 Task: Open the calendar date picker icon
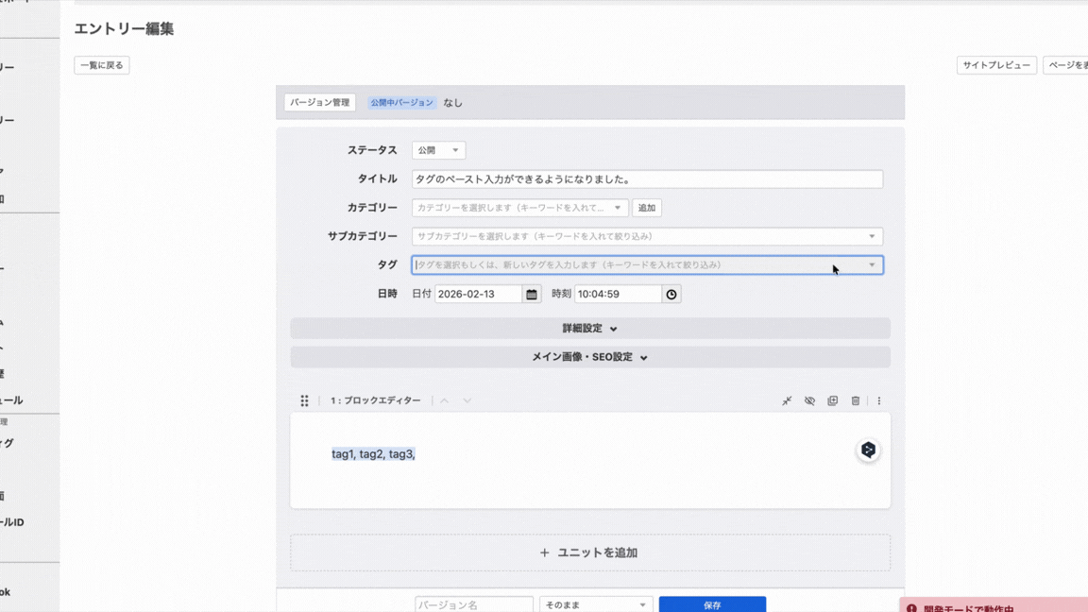[x=532, y=295]
